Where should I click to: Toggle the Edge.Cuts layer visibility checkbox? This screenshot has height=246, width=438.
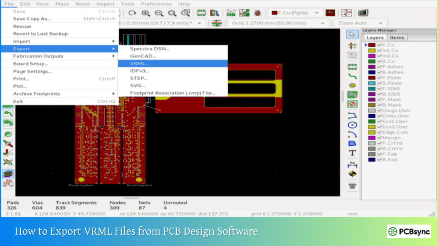tap(379, 132)
